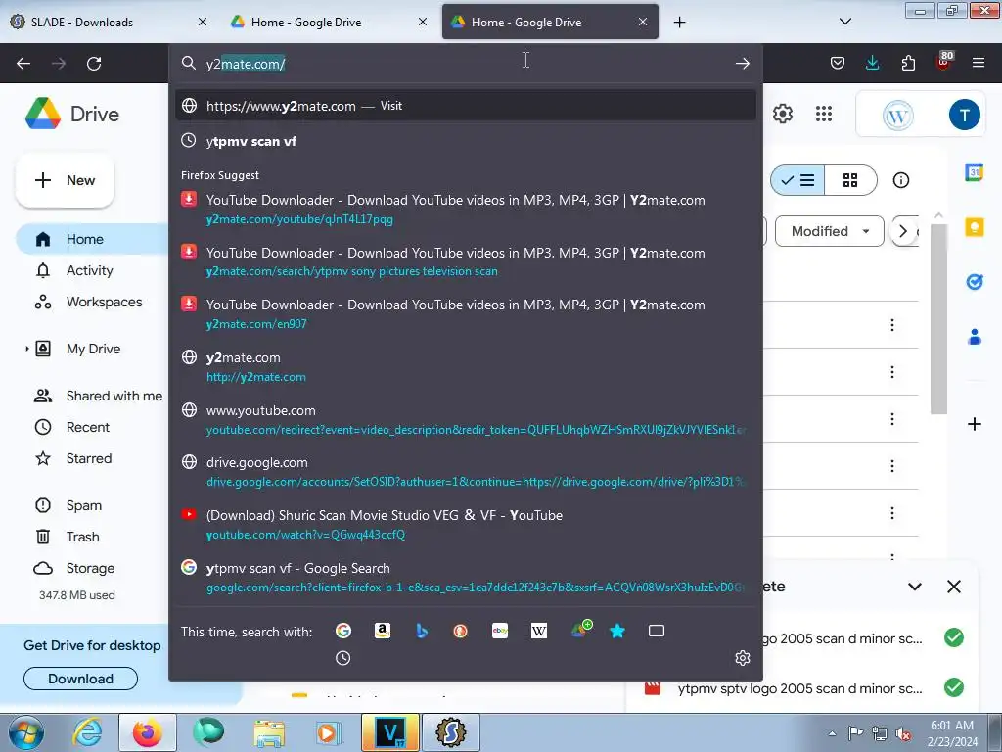Open the Trash folder
This screenshot has height=752, width=1002.
[83, 537]
